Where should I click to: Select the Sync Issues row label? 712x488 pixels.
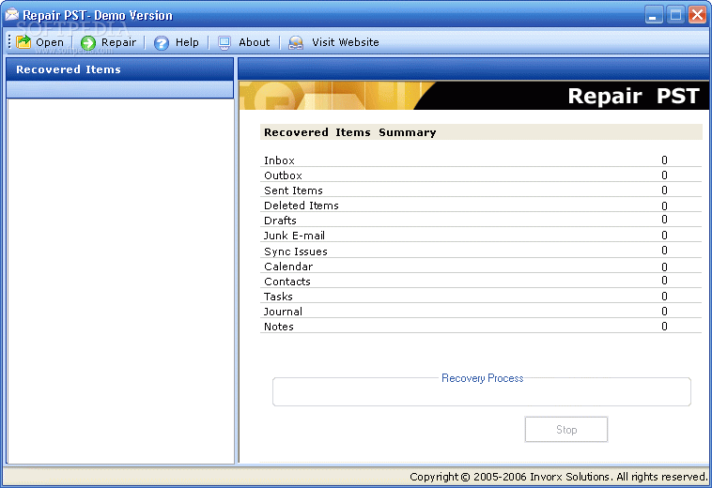click(296, 252)
